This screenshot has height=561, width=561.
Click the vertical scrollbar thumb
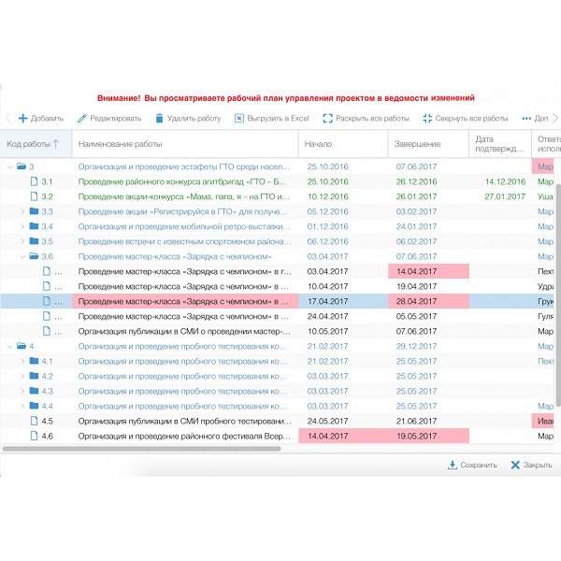click(x=558, y=295)
